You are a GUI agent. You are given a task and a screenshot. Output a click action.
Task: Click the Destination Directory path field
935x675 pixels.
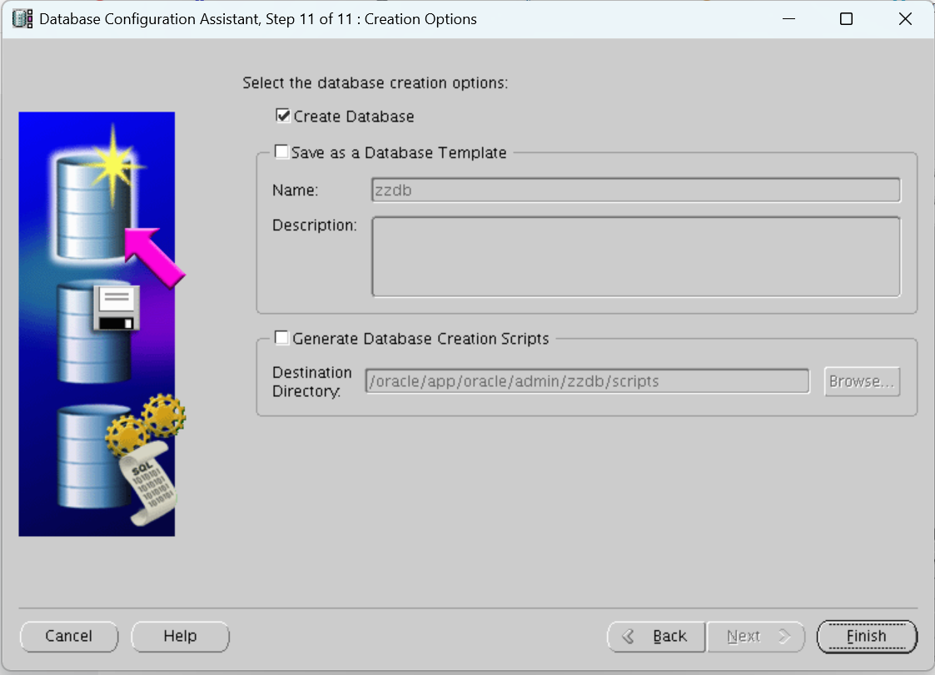586,381
